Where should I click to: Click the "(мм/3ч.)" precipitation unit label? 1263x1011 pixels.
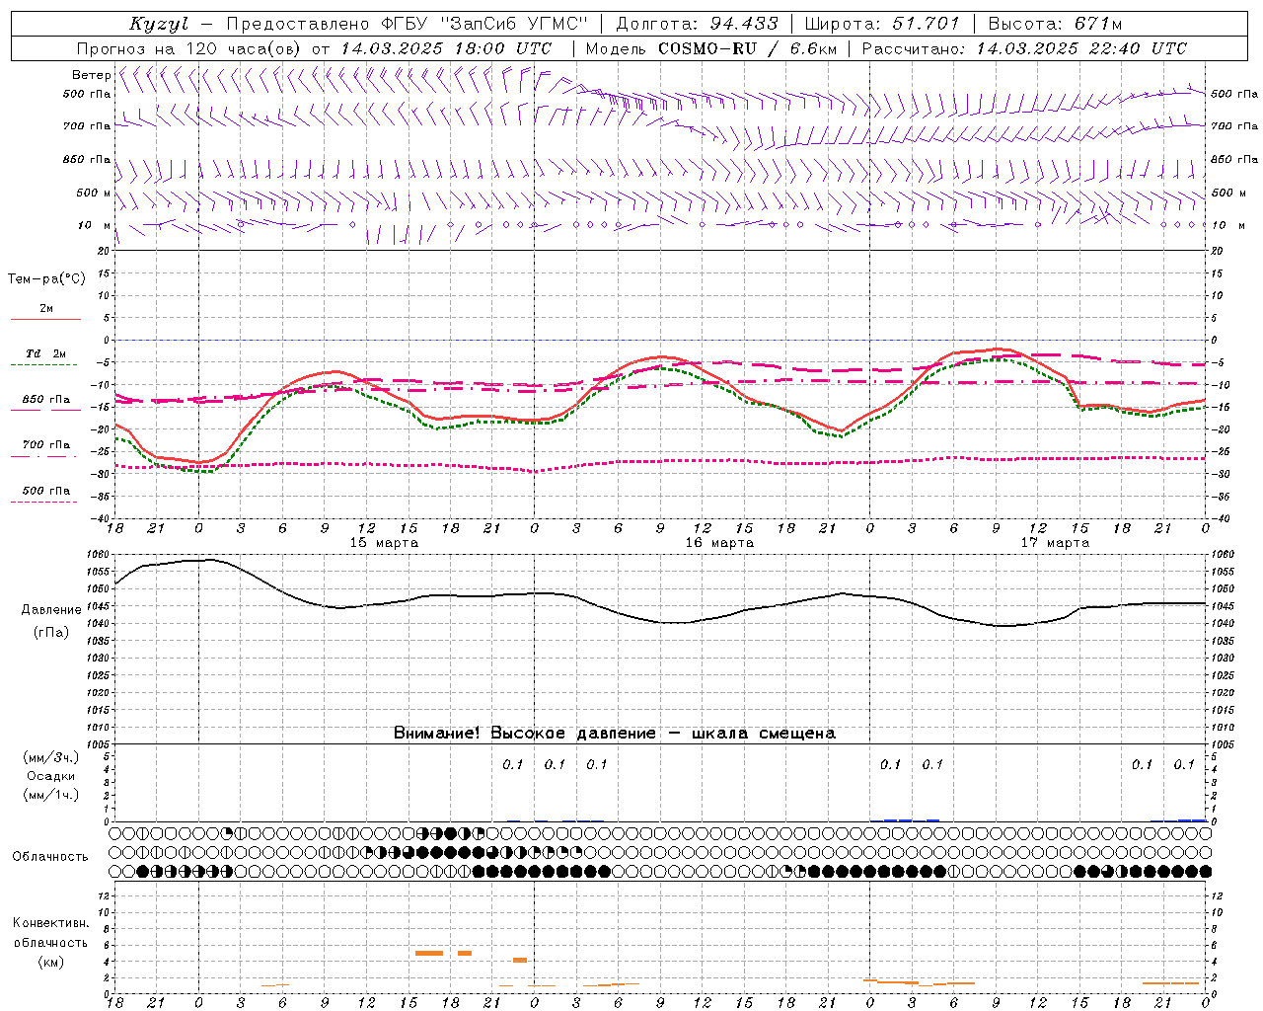point(50,757)
